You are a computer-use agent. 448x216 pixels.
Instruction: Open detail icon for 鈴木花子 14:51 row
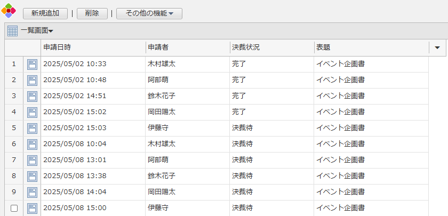click(32, 97)
